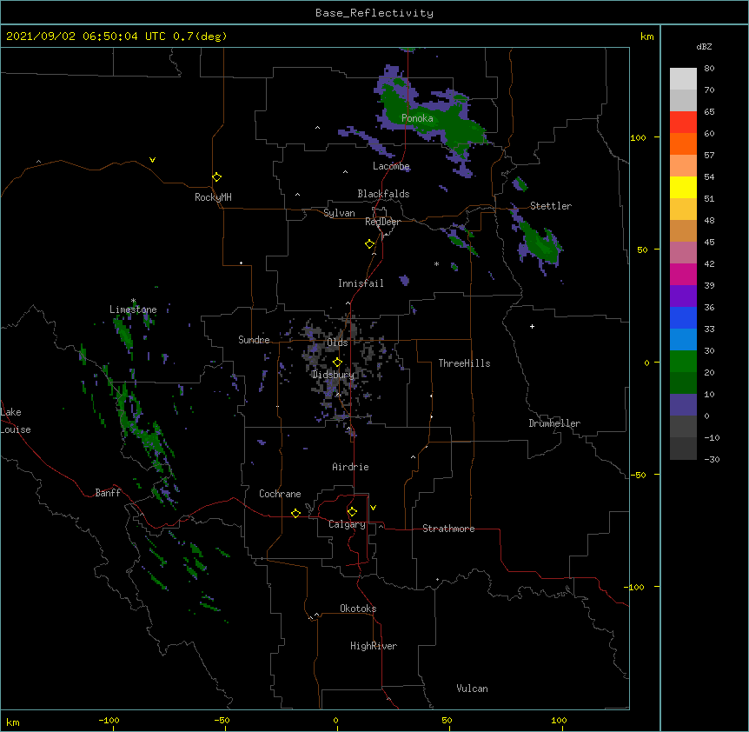Click the -50 tick on the bottom axis
Image resolution: width=749 pixels, height=732 pixels.
click(222, 720)
